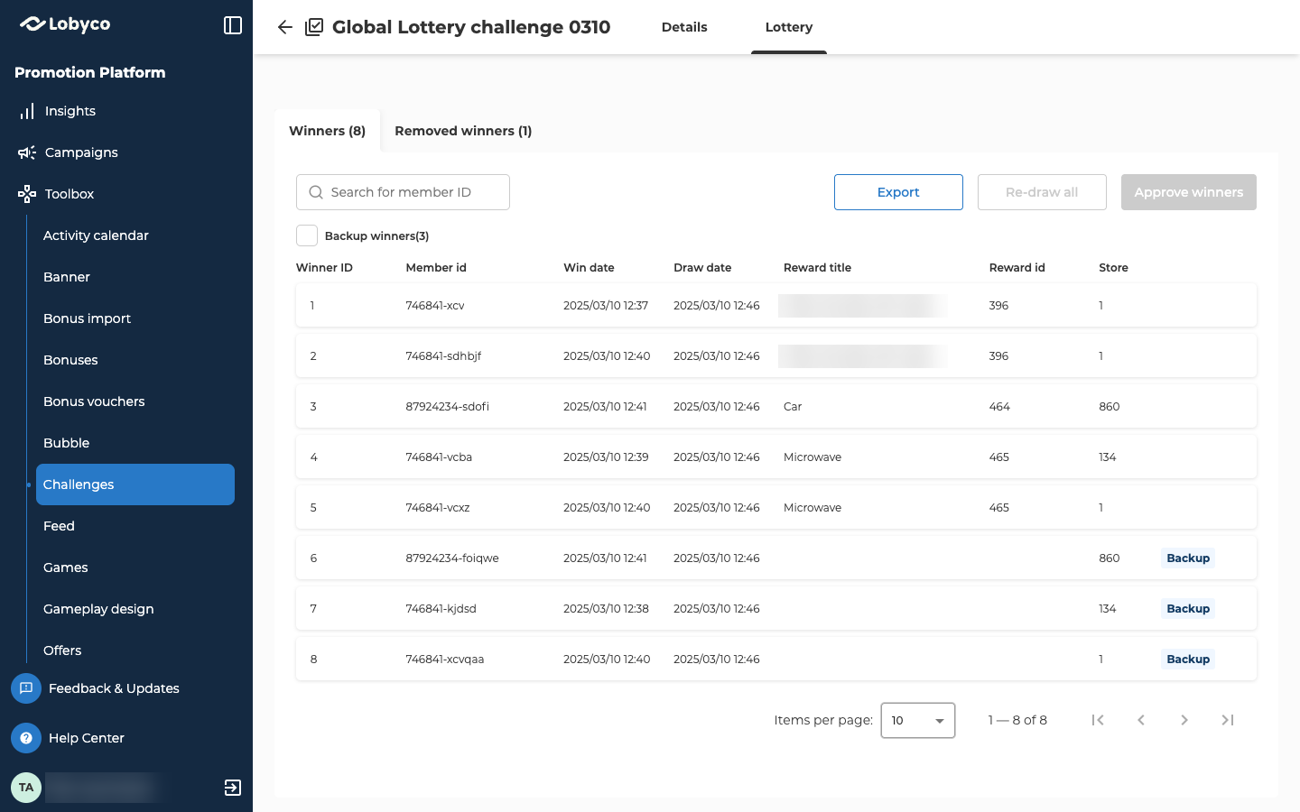
Task: Click win date 2025/03/10 12:37
Action: coord(606,306)
